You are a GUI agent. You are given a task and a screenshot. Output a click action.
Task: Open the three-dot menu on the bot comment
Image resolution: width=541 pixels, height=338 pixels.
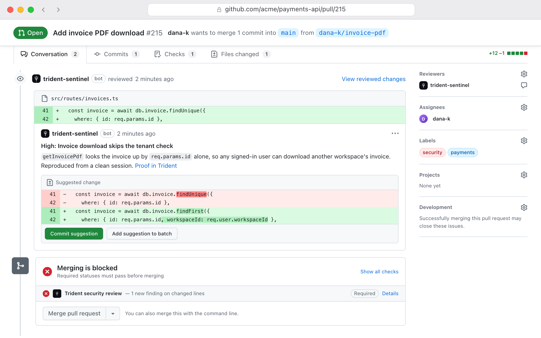coord(395,133)
